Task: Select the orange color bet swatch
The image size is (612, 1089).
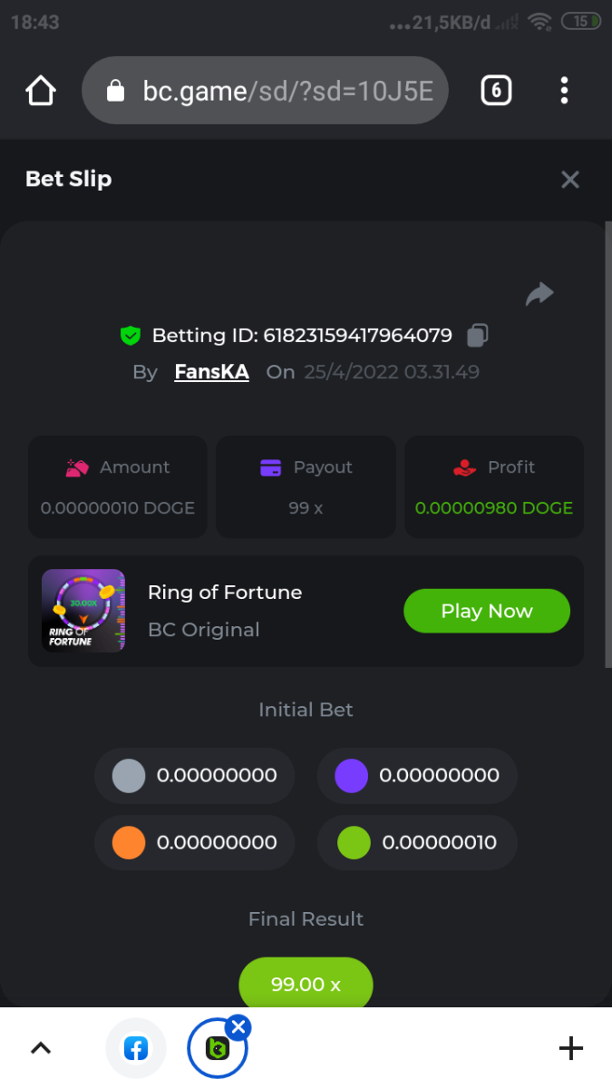Action: 129,842
